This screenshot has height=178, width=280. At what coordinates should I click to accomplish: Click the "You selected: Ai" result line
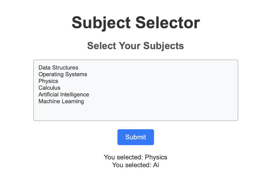coord(135,165)
